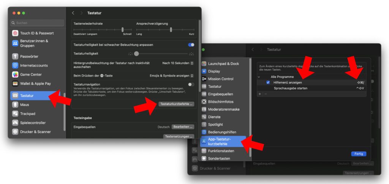The width and height of the screenshot is (389, 184).
Task: Click the Suchen search field
Action: click(x=37, y=23)
